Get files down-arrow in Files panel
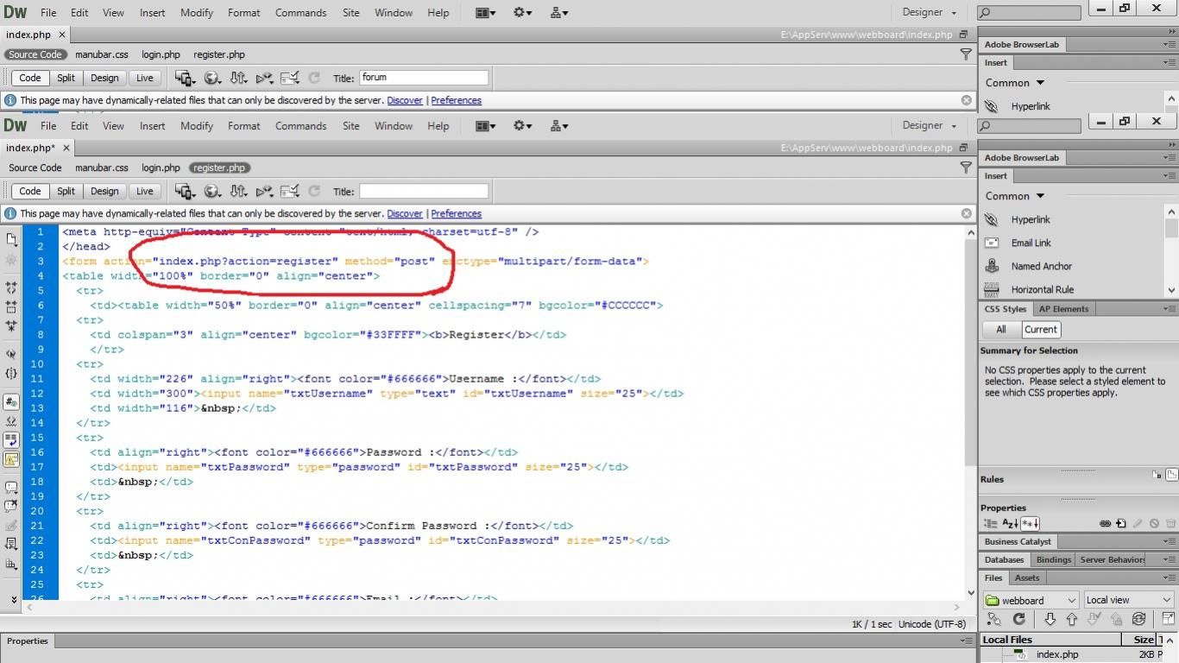 pyautogui.click(x=1050, y=619)
